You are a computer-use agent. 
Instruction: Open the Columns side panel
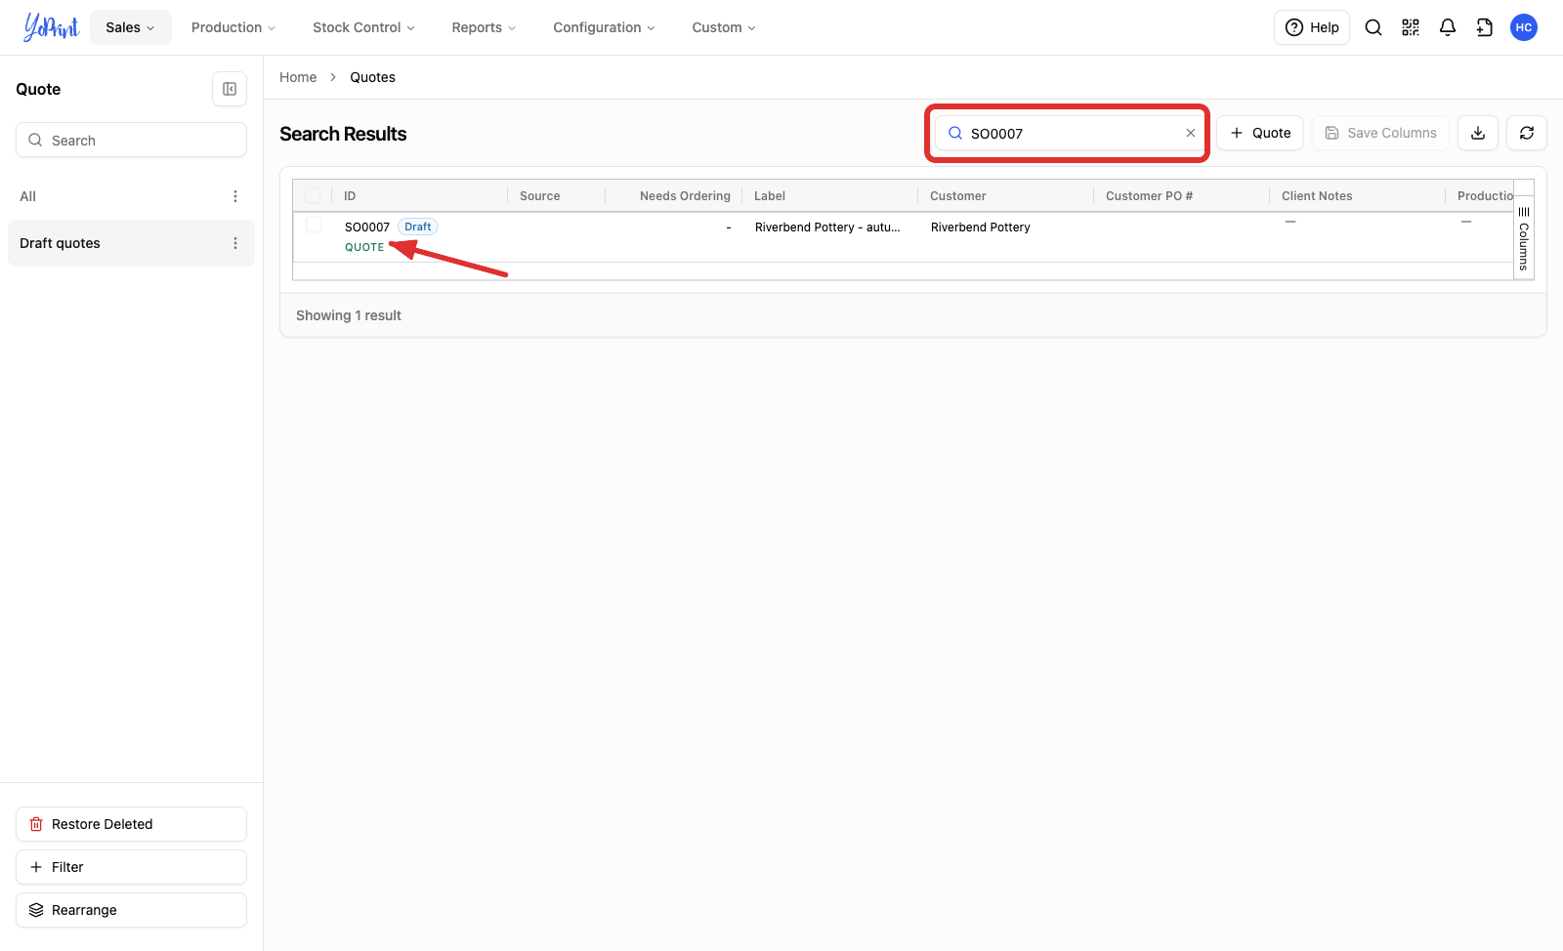[x=1524, y=237]
